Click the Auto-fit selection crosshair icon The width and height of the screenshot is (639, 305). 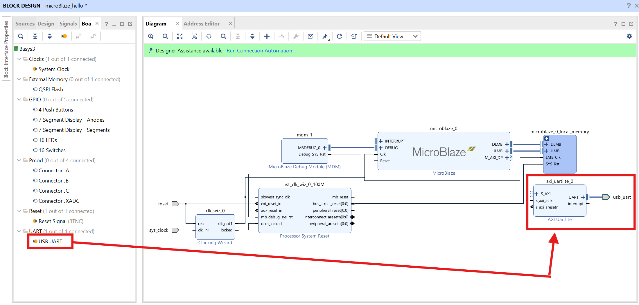tap(209, 36)
